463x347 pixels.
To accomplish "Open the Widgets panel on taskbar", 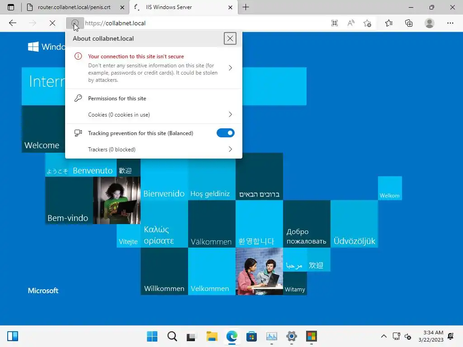I will pyautogui.click(x=13, y=336).
